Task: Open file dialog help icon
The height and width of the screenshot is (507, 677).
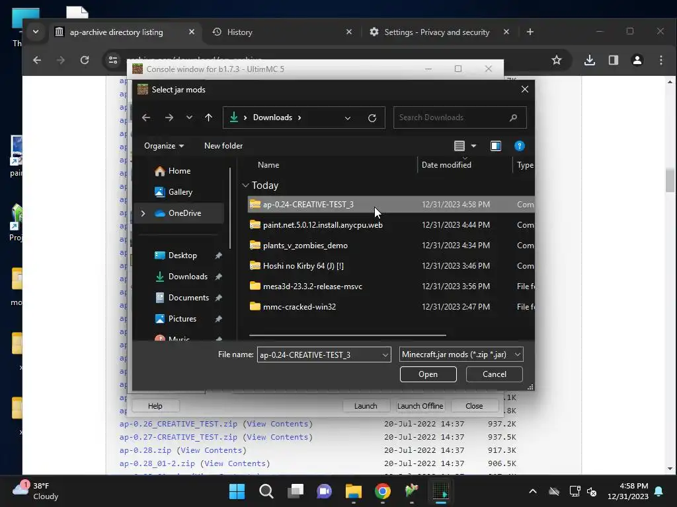Action: [x=520, y=146]
